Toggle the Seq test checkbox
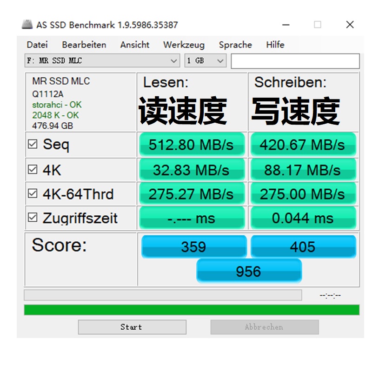Viewport: 372px width, 372px height. click(x=33, y=144)
